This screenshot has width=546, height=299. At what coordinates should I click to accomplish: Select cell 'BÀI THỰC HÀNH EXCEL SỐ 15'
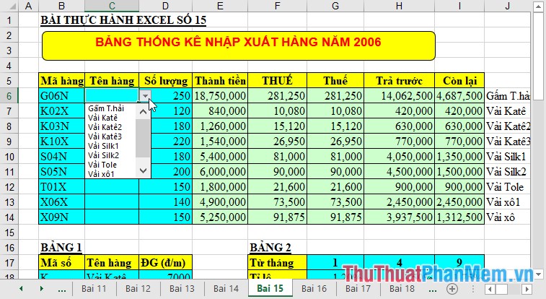point(123,20)
